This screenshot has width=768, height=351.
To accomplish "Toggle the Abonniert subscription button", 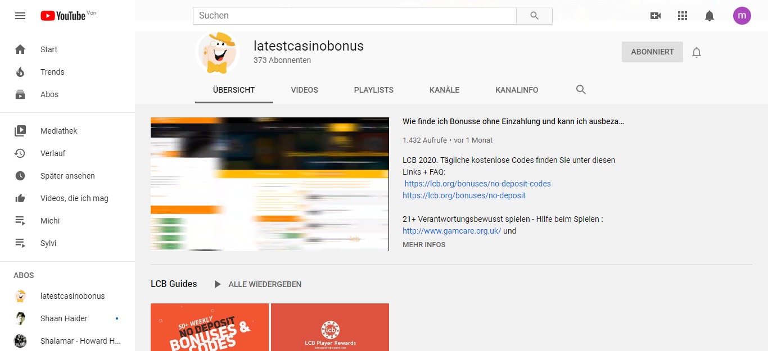I will pos(652,52).
